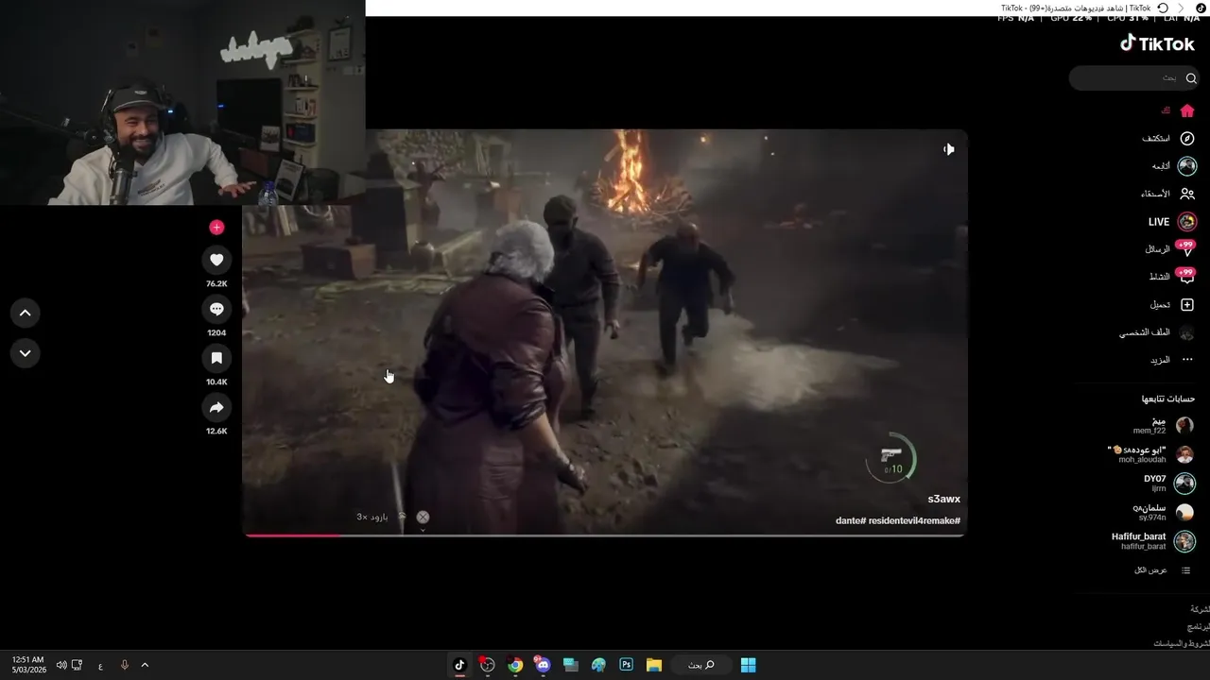Screen dimensions: 1210x680
Task: Open the Hafifur_barat followed account
Action: click(x=1153, y=541)
